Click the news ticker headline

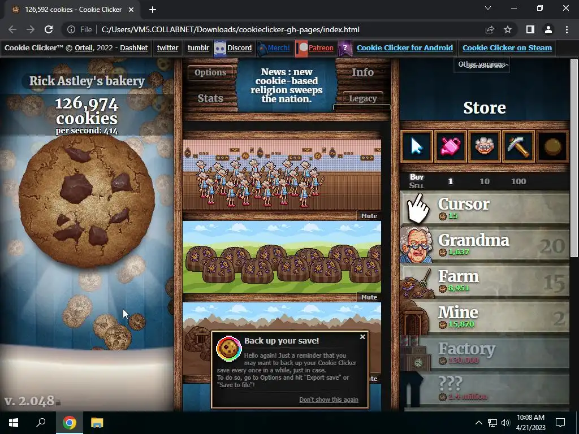point(287,85)
